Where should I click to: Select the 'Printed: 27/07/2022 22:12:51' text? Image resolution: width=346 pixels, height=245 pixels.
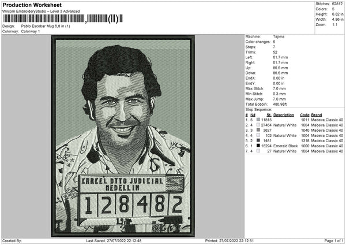(230, 240)
